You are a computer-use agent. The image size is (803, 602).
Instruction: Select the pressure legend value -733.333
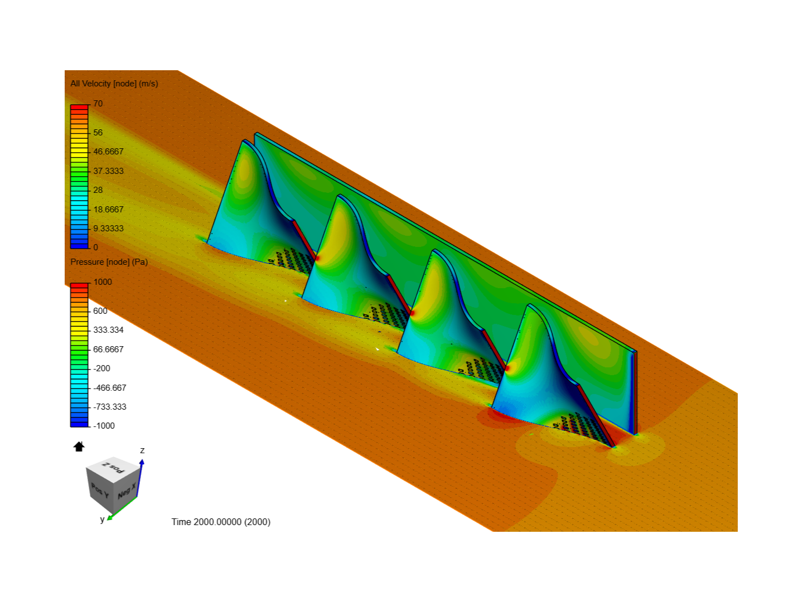pyautogui.click(x=110, y=407)
